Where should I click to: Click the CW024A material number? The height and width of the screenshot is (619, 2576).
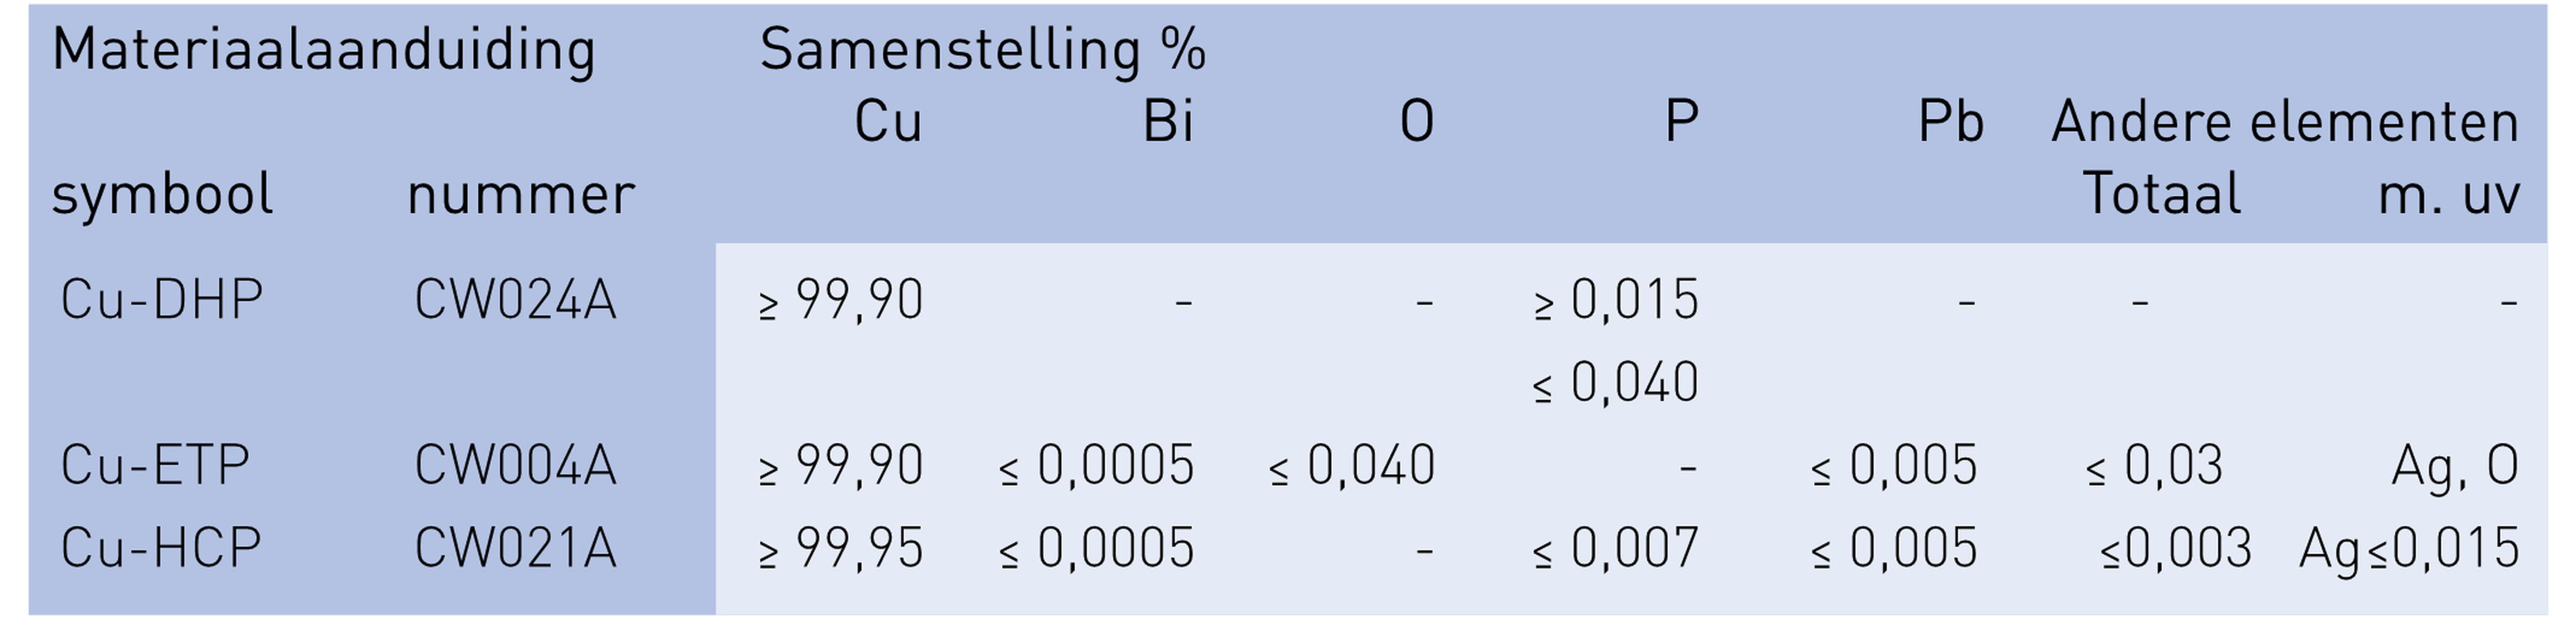pyautogui.click(x=515, y=300)
